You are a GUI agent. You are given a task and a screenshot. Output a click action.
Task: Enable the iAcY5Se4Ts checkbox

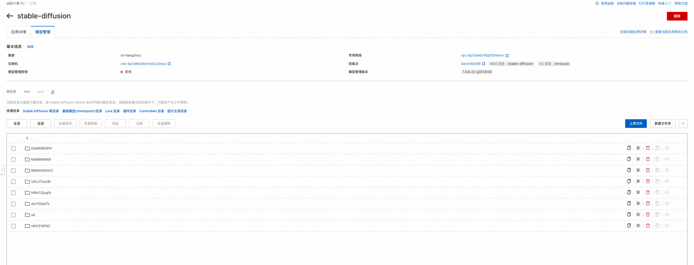(x=13, y=204)
